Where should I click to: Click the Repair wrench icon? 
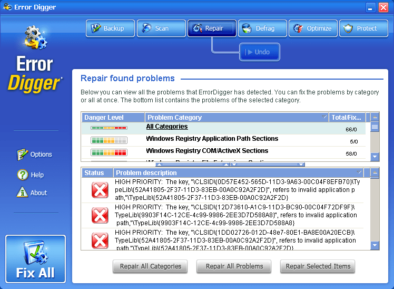coord(196,28)
